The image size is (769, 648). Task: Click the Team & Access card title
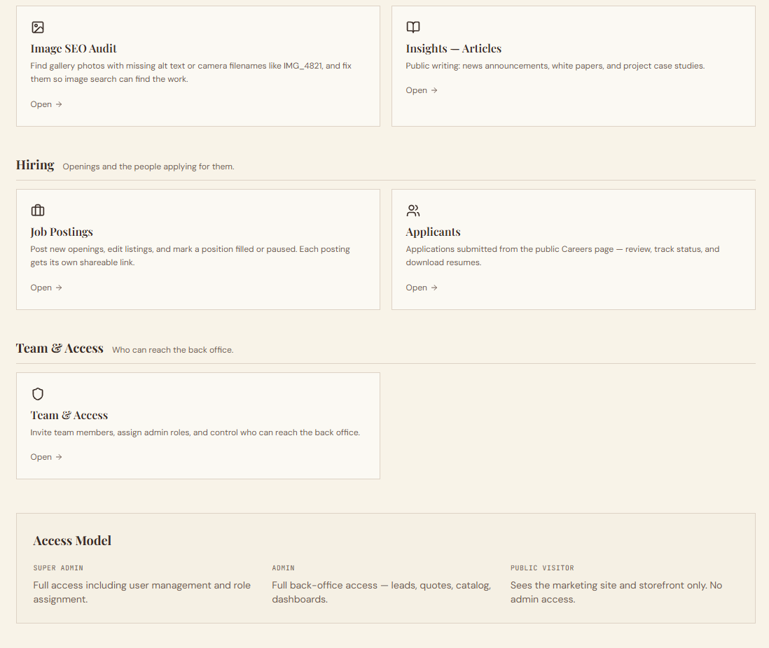pos(69,415)
